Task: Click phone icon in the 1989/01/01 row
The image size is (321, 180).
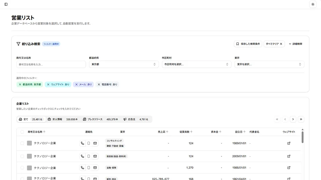Action: pyautogui.click(x=82, y=143)
